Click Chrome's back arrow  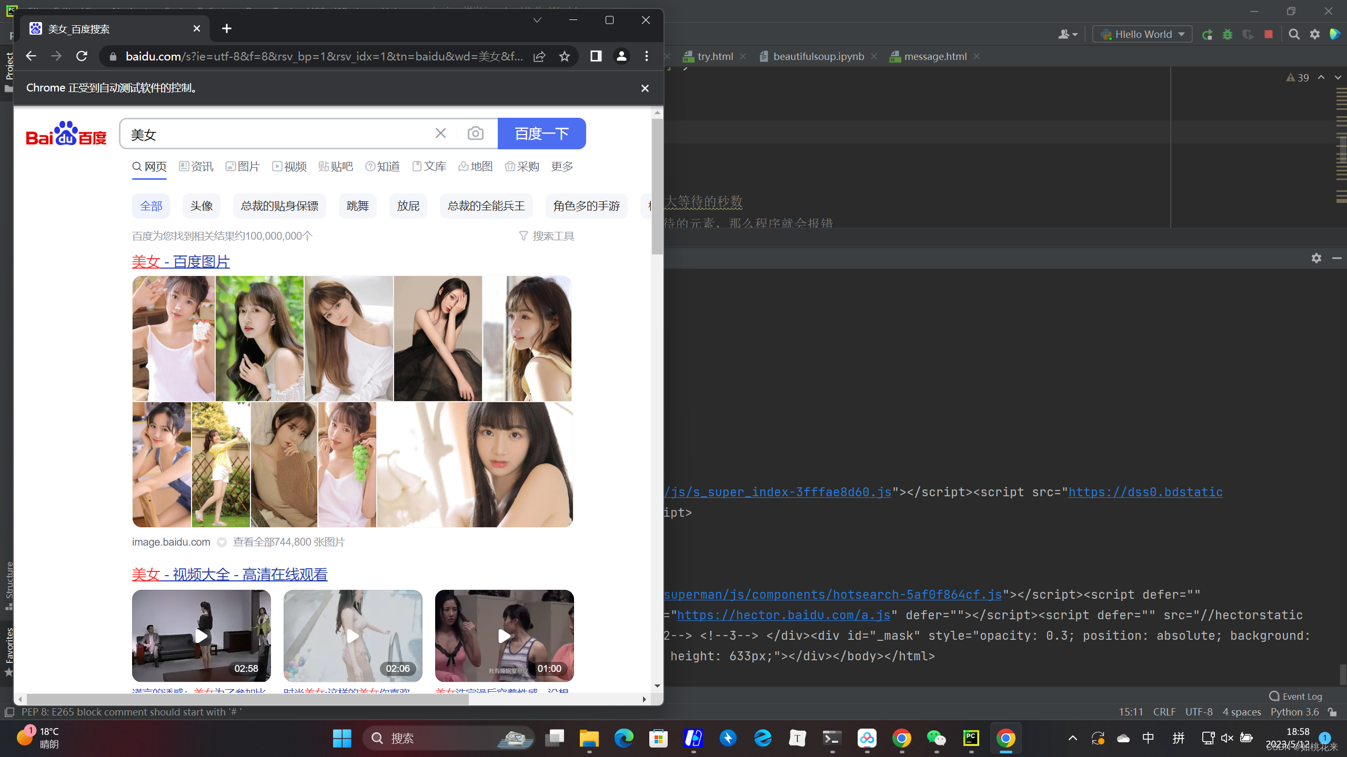coord(31,56)
